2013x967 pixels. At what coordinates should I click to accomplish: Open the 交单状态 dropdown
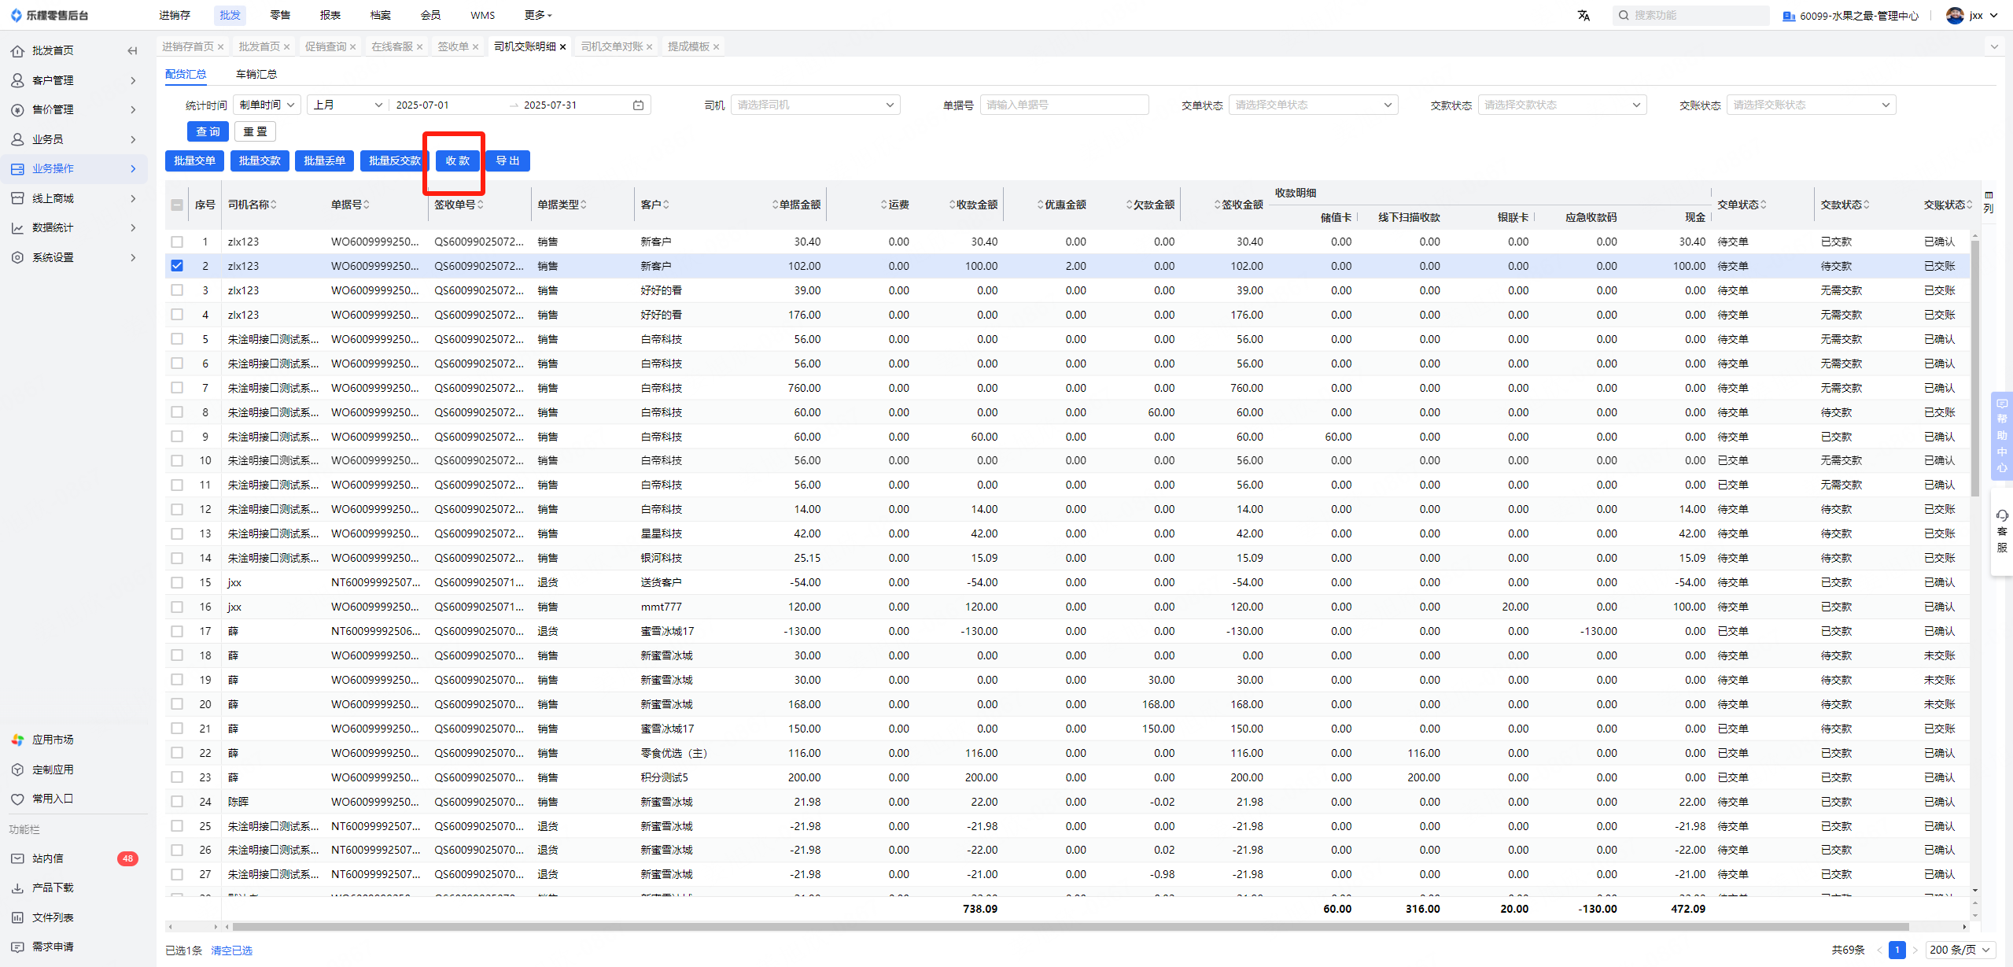(x=1313, y=105)
